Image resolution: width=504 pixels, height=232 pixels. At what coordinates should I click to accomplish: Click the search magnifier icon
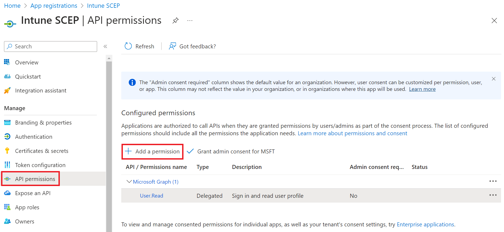tap(10, 46)
